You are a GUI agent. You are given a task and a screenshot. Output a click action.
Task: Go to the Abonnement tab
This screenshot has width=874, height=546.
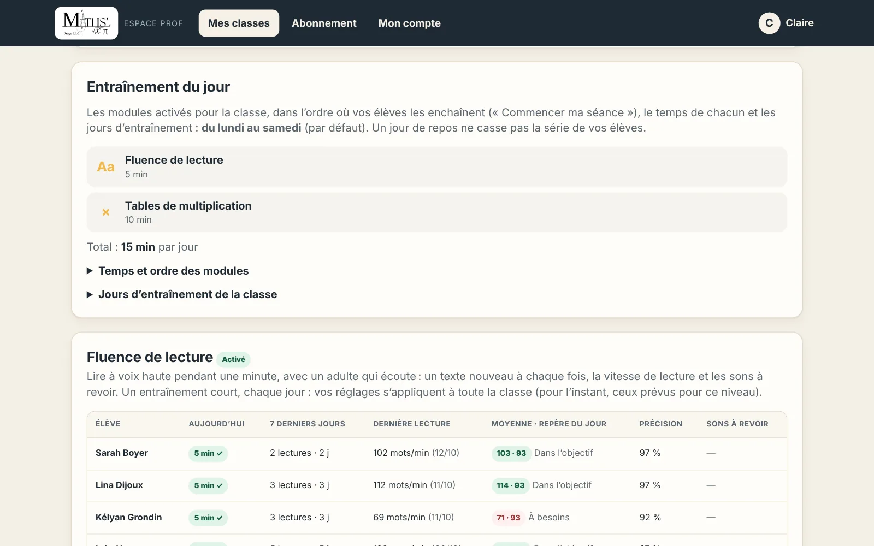coord(324,23)
